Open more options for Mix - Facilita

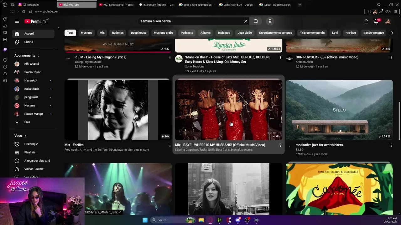click(170, 145)
